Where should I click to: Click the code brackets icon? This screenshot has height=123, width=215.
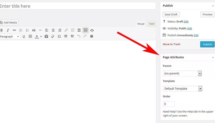tap(92, 30)
